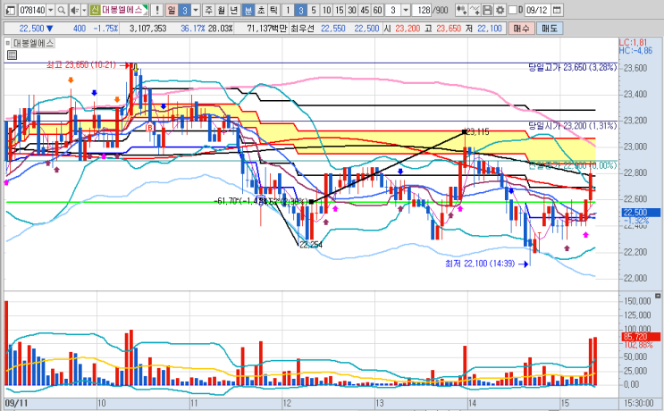Open the panel layout icon beside stock code

click(x=11, y=10)
